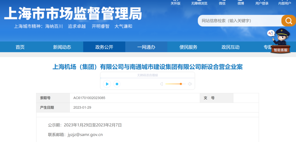Select the 政务公开 navigation tab
Screen dimensions: 296x142
tap(104, 47)
